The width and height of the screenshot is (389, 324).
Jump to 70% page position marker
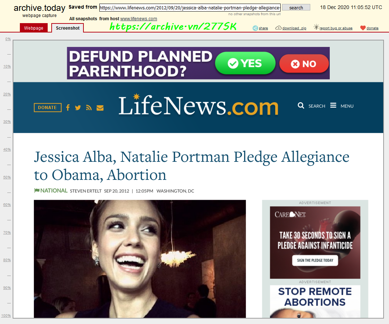click(7, 233)
